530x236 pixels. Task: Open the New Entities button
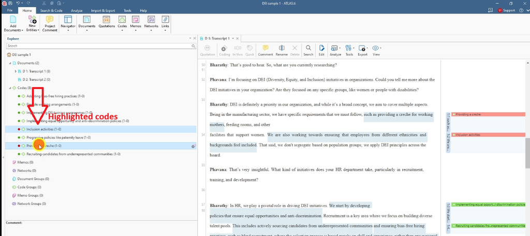(32, 24)
